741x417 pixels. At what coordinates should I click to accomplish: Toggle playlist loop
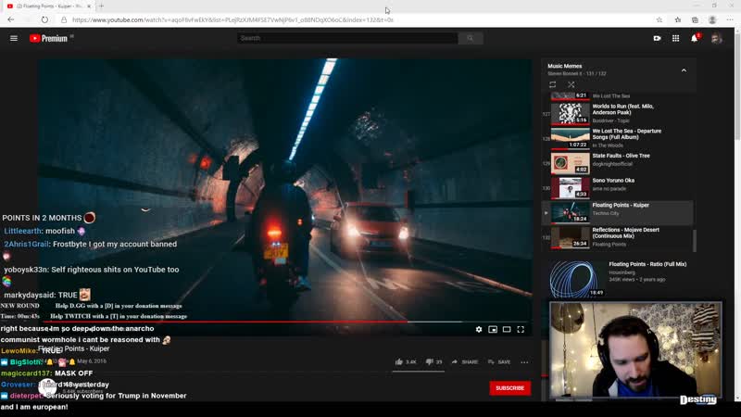pyautogui.click(x=552, y=84)
